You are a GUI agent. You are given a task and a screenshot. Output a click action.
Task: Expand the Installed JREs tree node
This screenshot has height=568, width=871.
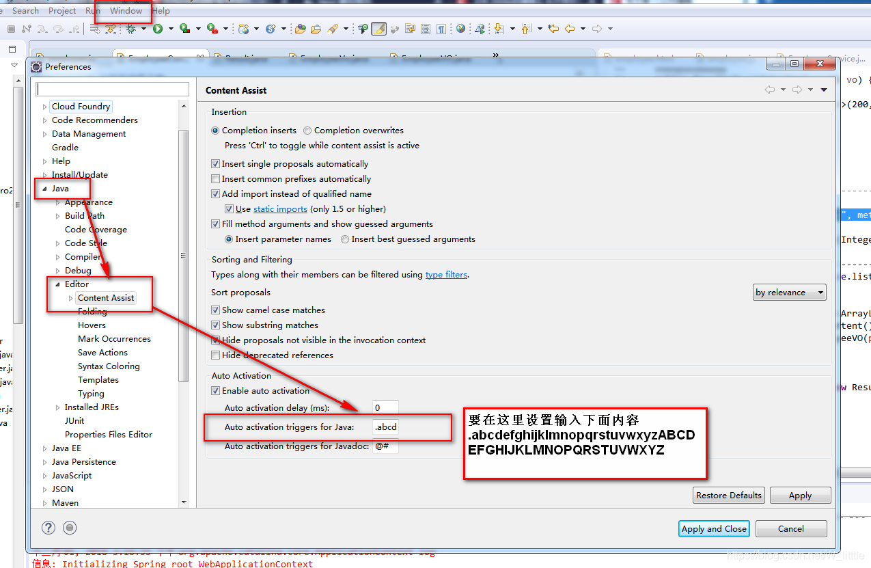58,407
